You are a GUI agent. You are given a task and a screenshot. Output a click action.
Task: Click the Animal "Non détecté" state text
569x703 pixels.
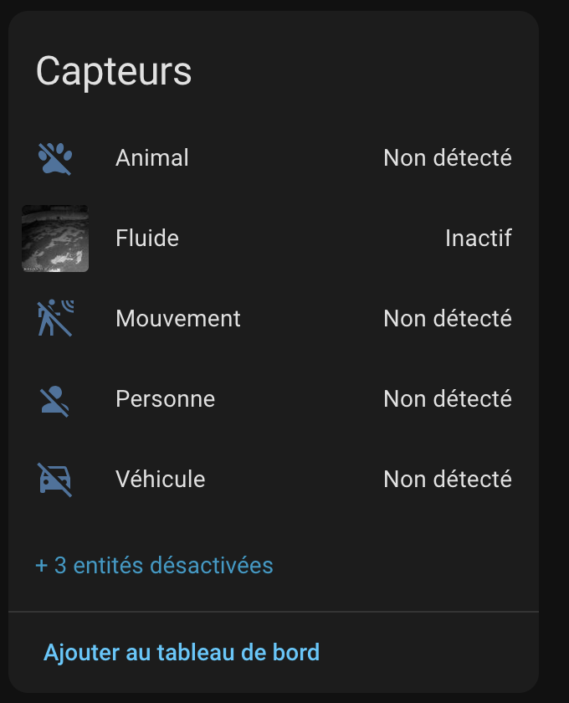pos(448,158)
